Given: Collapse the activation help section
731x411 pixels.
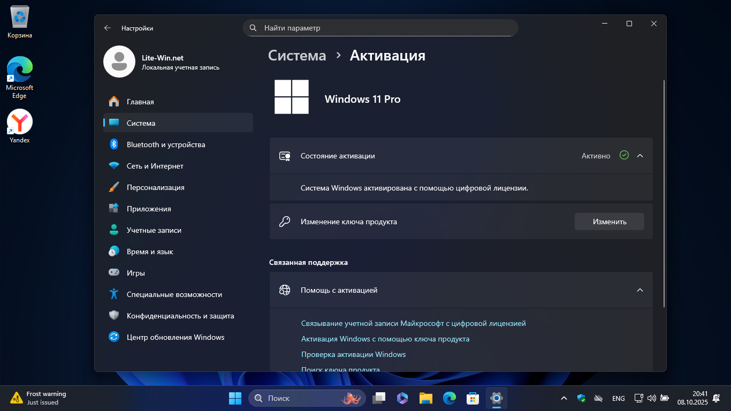Looking at the screenshot, I should [639, 290].
